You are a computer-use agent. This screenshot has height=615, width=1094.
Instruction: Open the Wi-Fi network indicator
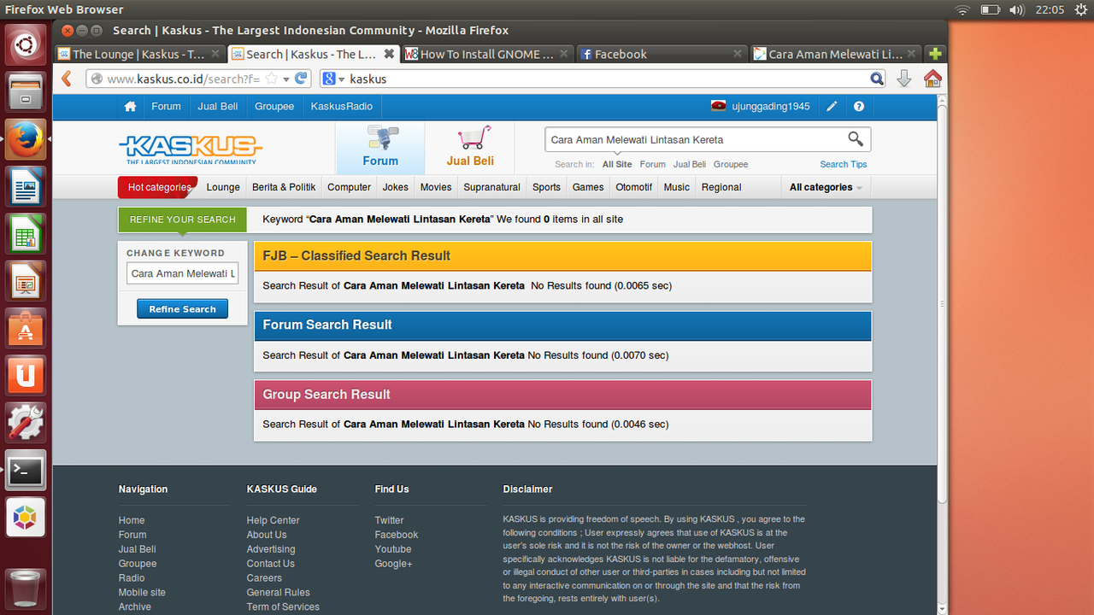point(963,10)
